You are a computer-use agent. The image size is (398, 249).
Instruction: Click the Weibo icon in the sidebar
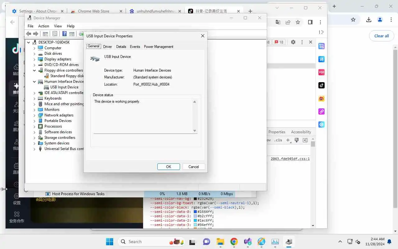(322, 98)
